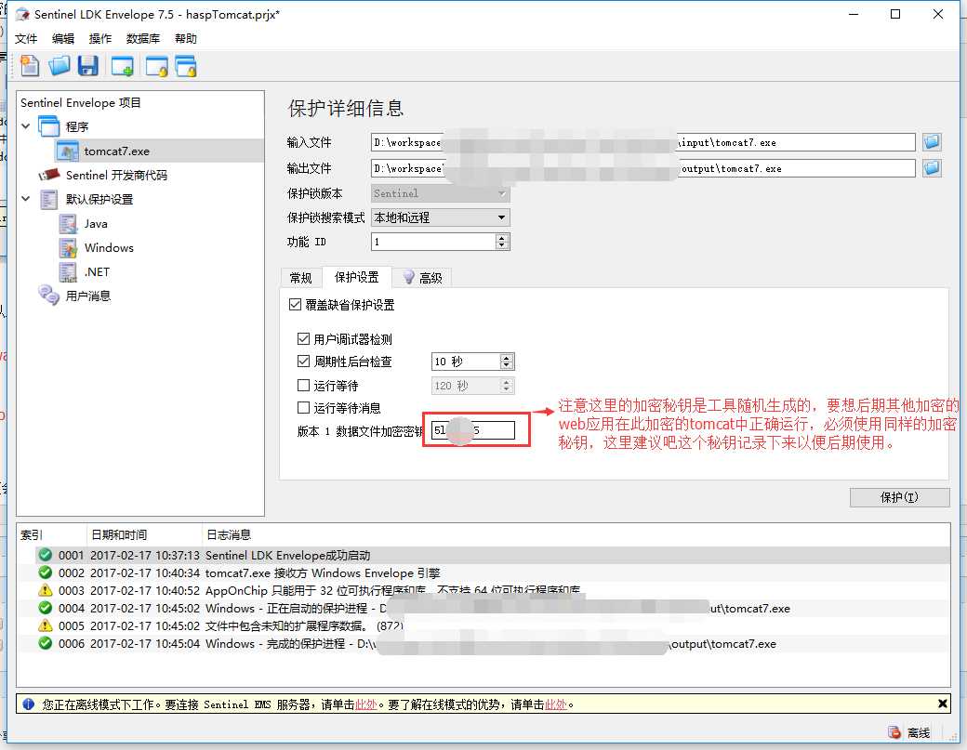The width and height of the screenshot is (967, 750).
Task: Collapse the 默认保护设置 tree node
Action: 26,199
